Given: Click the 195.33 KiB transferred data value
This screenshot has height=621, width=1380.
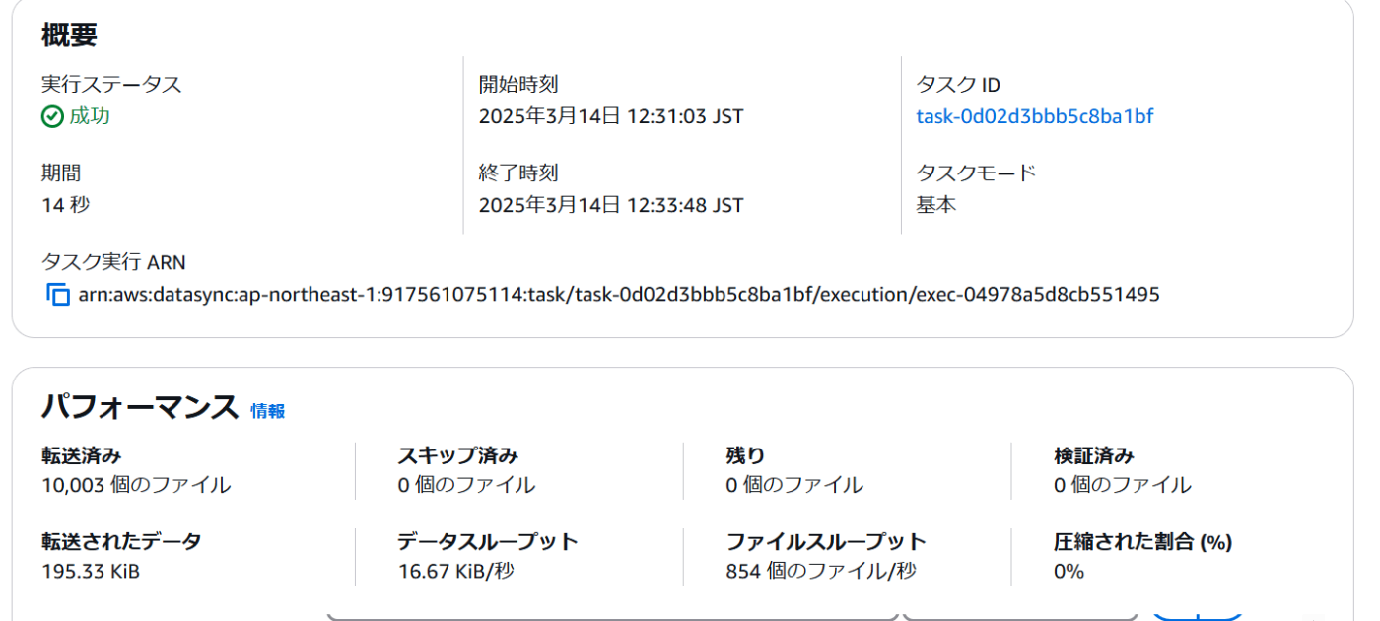Looking at the screenshot, I should [x=91, y=571].
